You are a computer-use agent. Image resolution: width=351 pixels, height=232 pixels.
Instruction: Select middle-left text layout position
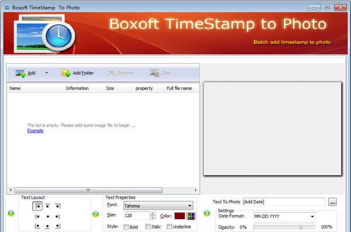tap(37, 216)
